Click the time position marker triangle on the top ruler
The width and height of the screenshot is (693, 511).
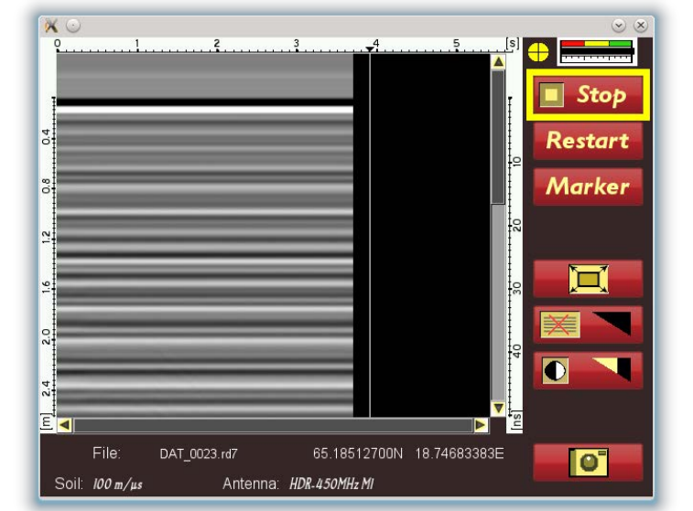tap(370, 49)
